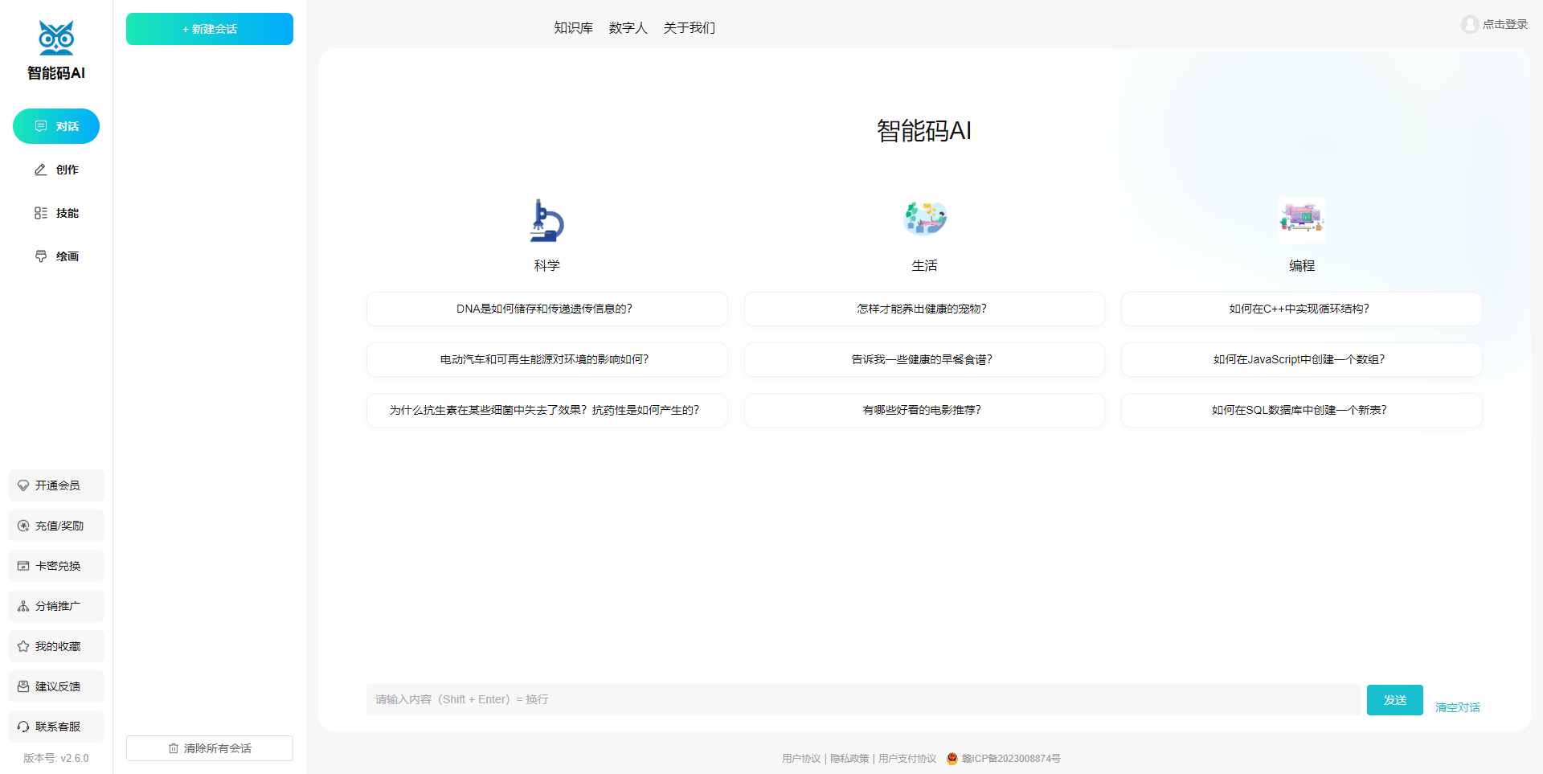Click the message input field
1543x774 pixels.
tap(863, 700)
